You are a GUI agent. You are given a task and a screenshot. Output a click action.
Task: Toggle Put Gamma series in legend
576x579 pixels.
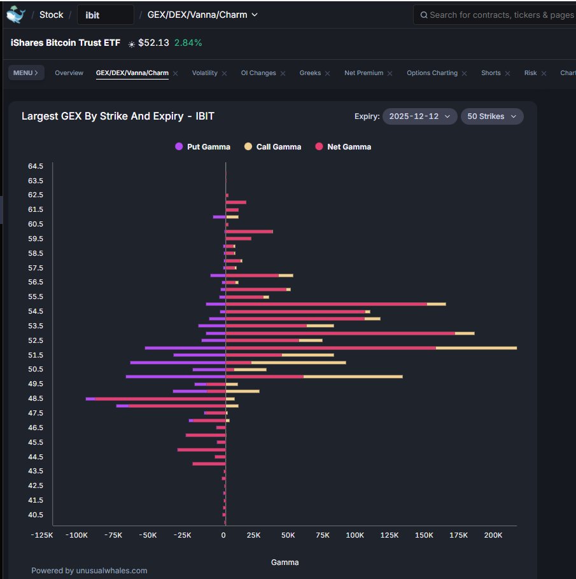(202, 146)
